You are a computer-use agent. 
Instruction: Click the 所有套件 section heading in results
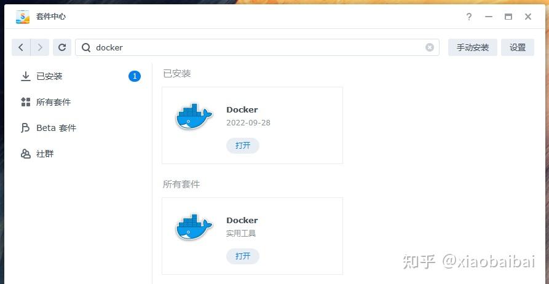pos(181,184)
